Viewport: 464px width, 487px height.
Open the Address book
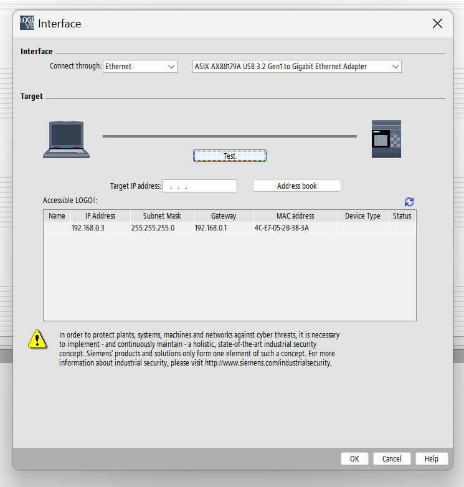(x=297, y=186)
